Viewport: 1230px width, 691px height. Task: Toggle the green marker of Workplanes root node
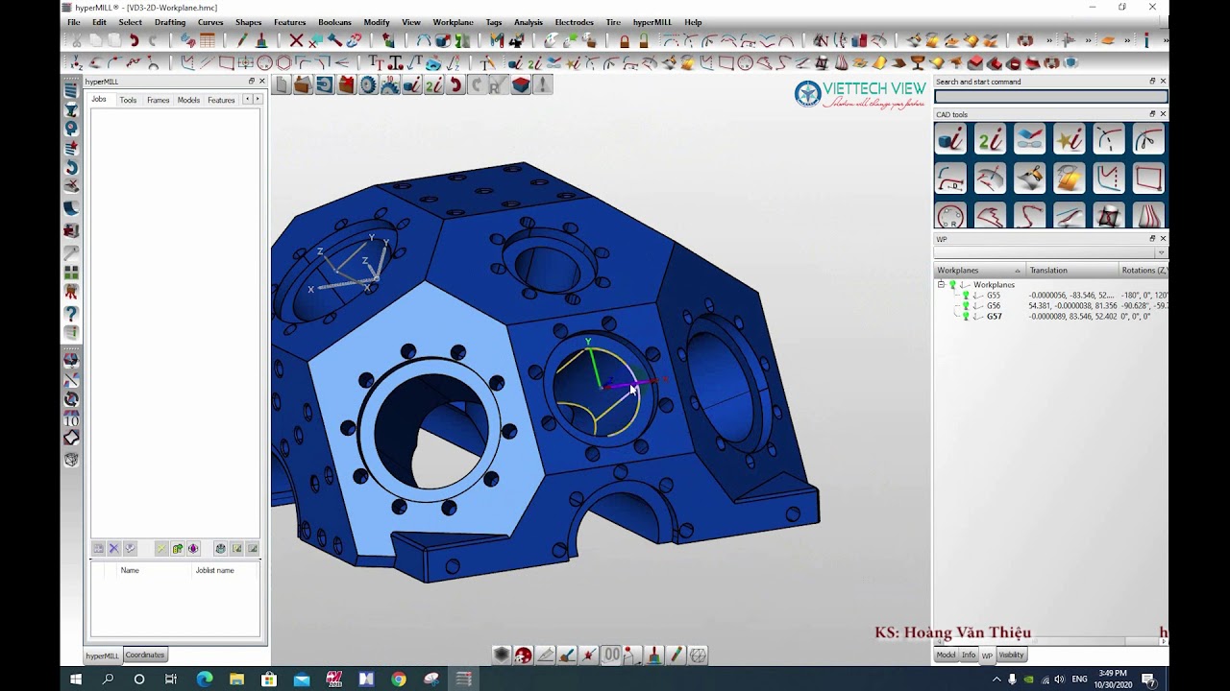pyautogui.click(x=952, y=285)
